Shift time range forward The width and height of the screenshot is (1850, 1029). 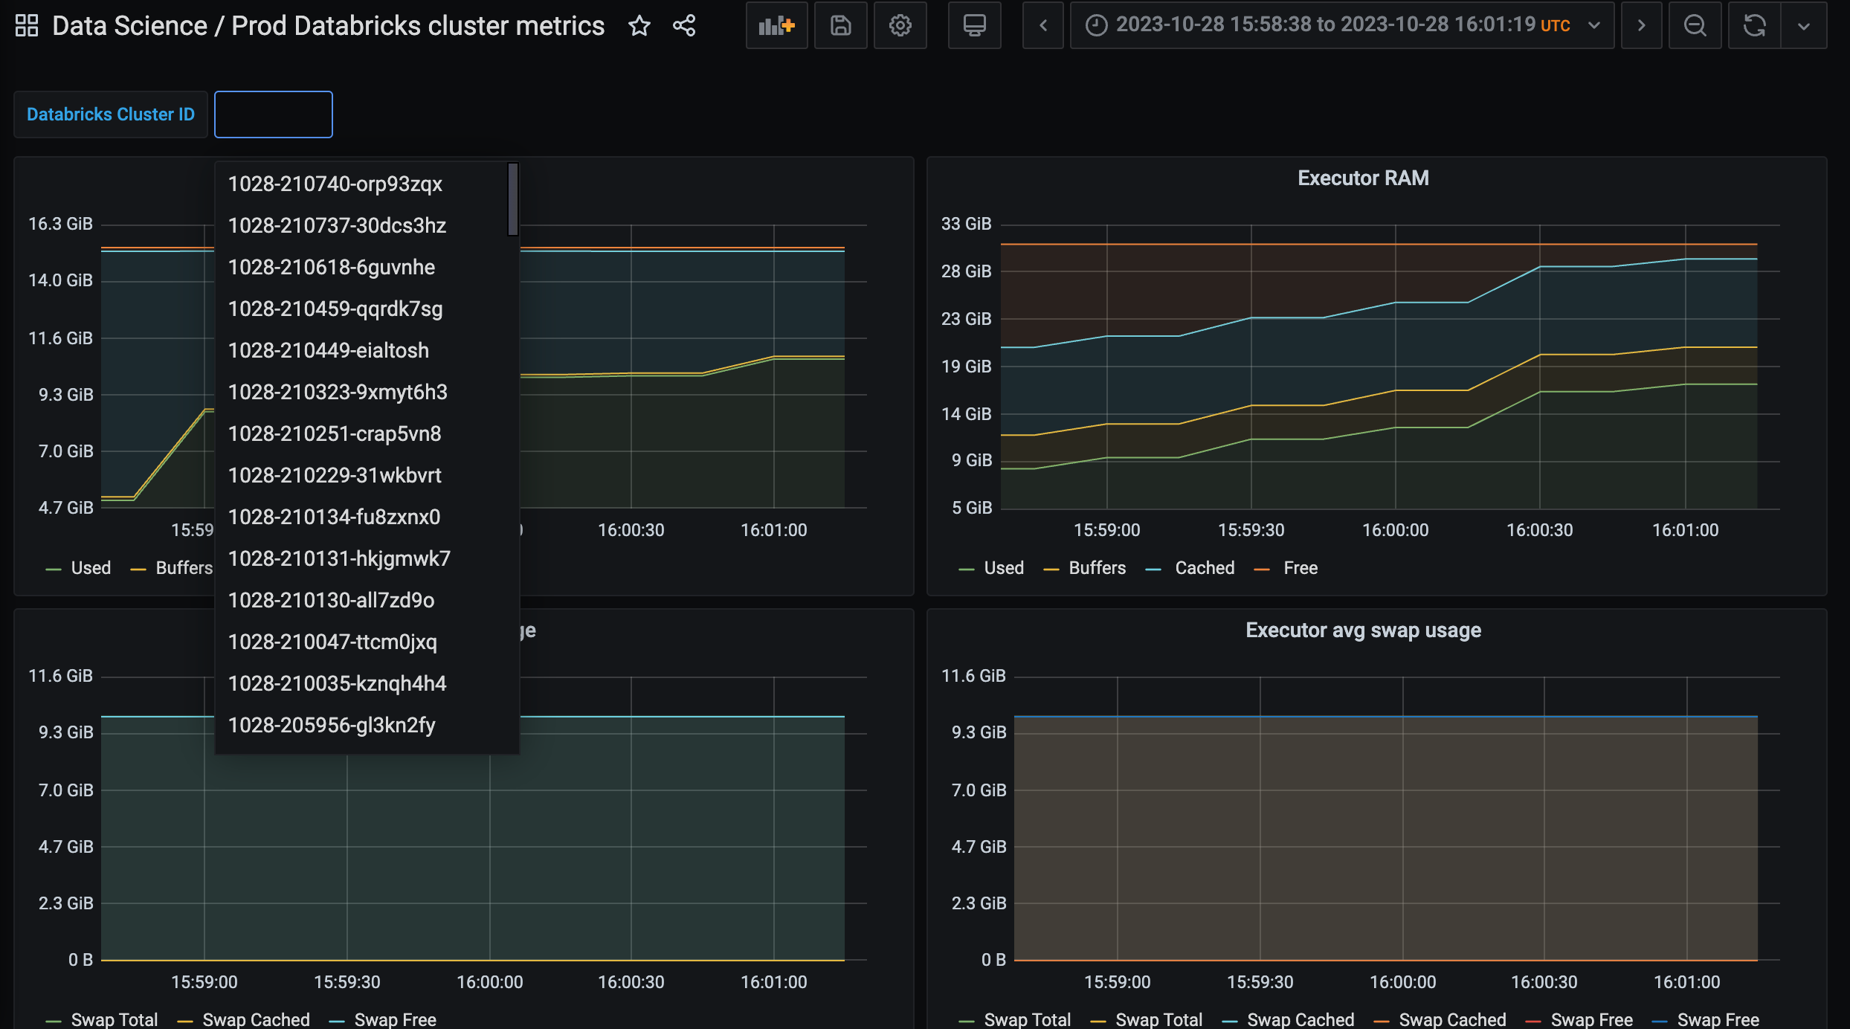(1641, 26)
